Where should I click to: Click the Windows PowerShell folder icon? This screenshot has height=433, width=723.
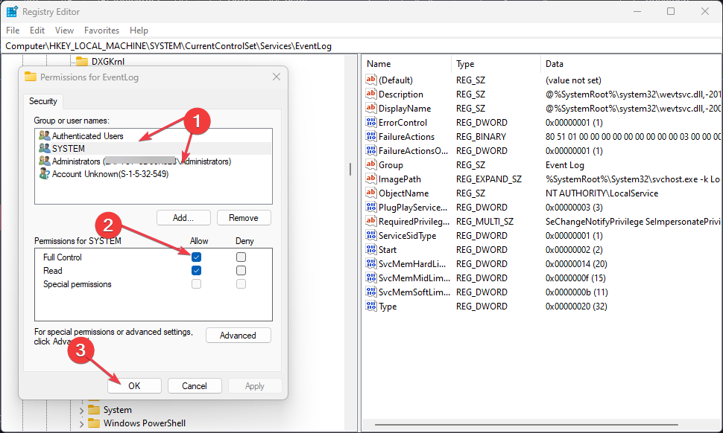coord(94,423)
